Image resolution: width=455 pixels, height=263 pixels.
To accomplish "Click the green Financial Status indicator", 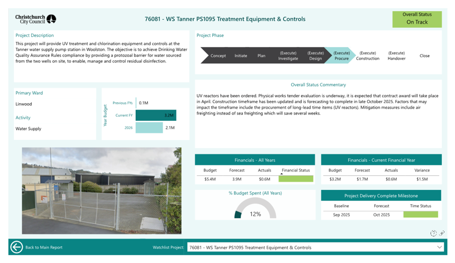I will coord(295,179).
